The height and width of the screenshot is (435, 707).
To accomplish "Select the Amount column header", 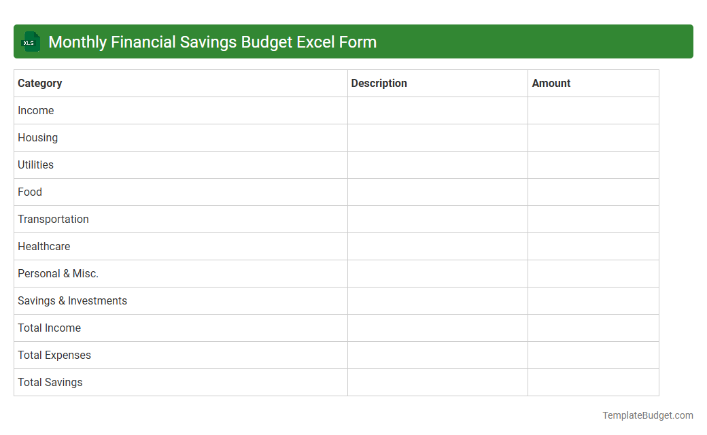I will pyautogui.click(x=551, y=83).
